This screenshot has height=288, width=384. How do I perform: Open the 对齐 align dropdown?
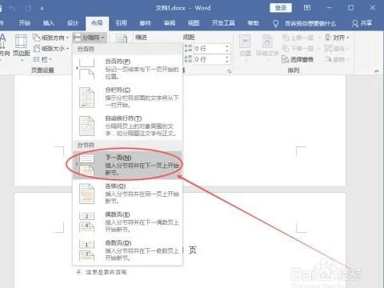pyautogui.click(x=337, y=38)
